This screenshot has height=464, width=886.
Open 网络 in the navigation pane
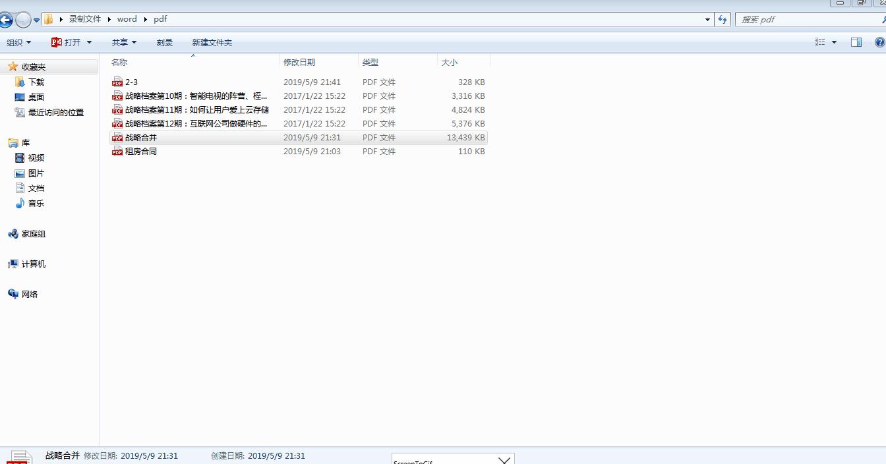pos(30,294)
